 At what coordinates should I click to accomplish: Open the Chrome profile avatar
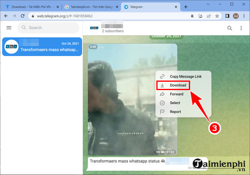click(236, 16)
